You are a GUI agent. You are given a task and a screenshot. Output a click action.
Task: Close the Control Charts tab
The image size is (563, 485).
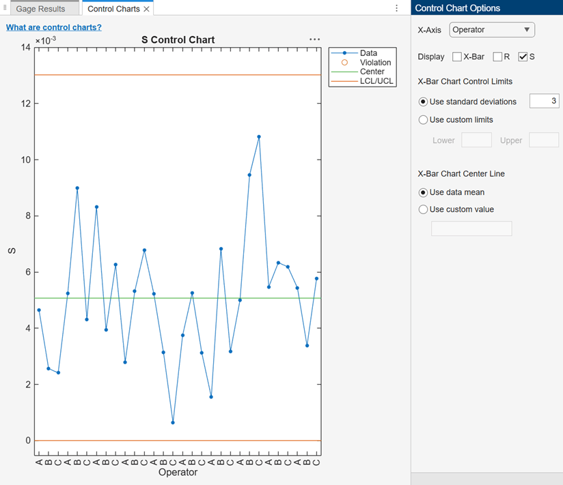click(x=146, y=9)
